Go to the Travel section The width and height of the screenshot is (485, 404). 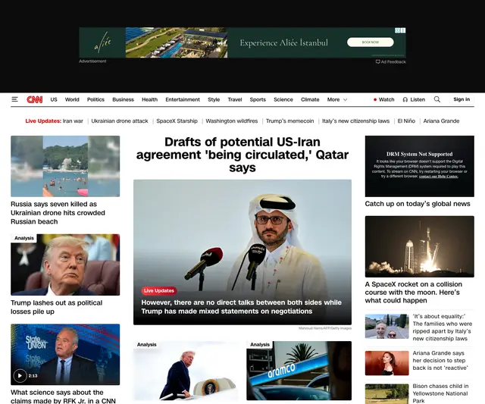(x=235, y=99)
